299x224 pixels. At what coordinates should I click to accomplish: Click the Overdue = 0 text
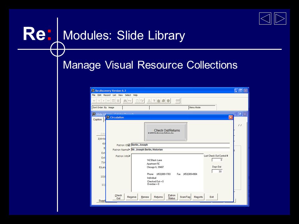(153, 184)
